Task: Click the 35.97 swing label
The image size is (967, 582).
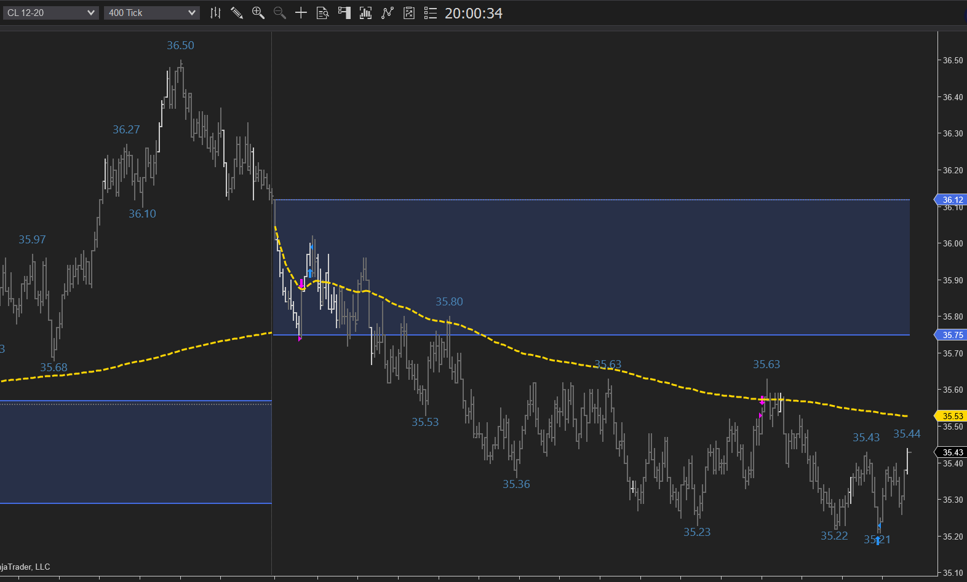Action: 32,240
